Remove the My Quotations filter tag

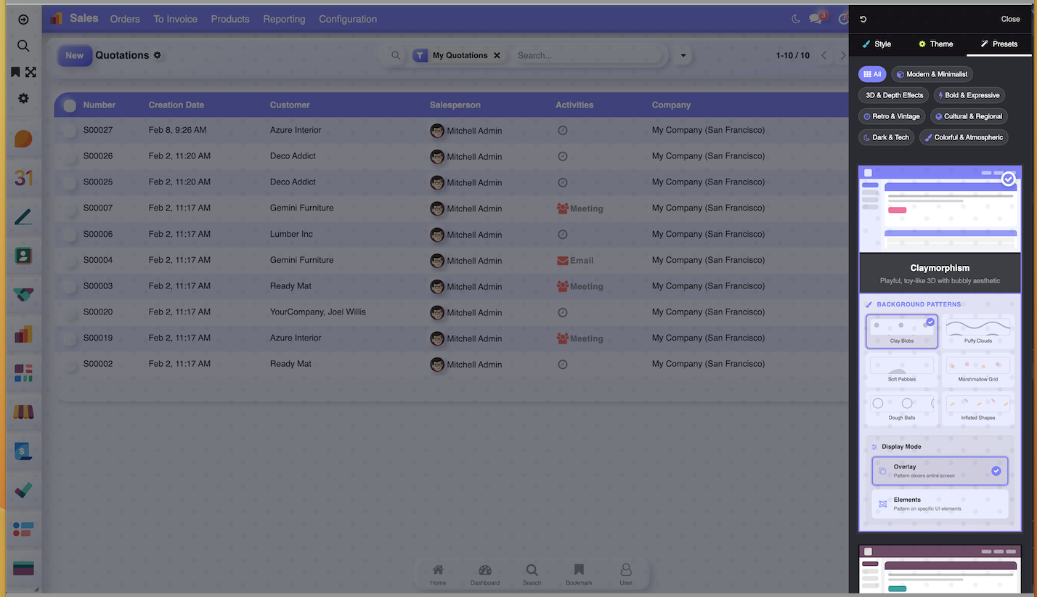(497, 55)
